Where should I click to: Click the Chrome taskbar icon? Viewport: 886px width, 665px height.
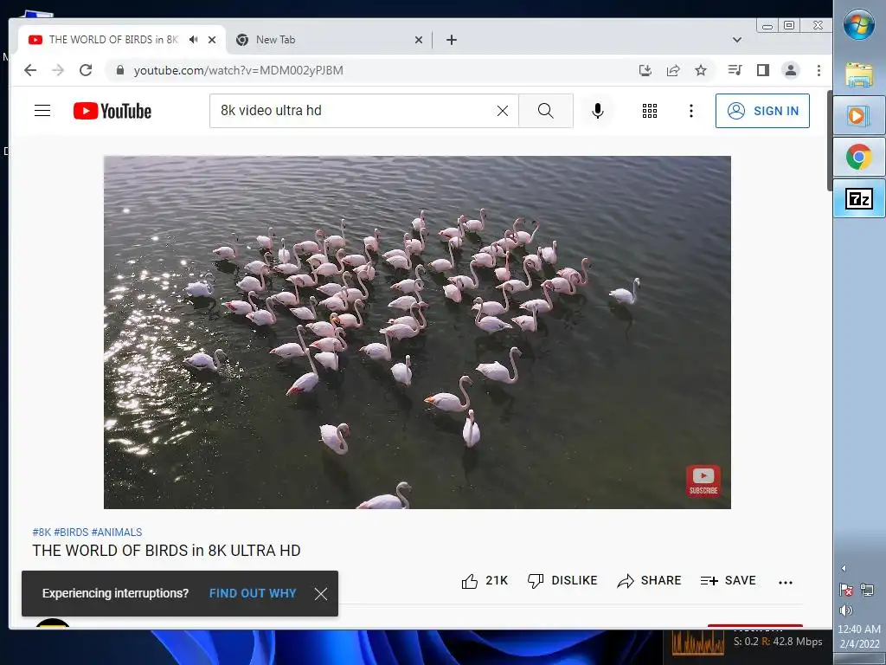click(859, 157)
